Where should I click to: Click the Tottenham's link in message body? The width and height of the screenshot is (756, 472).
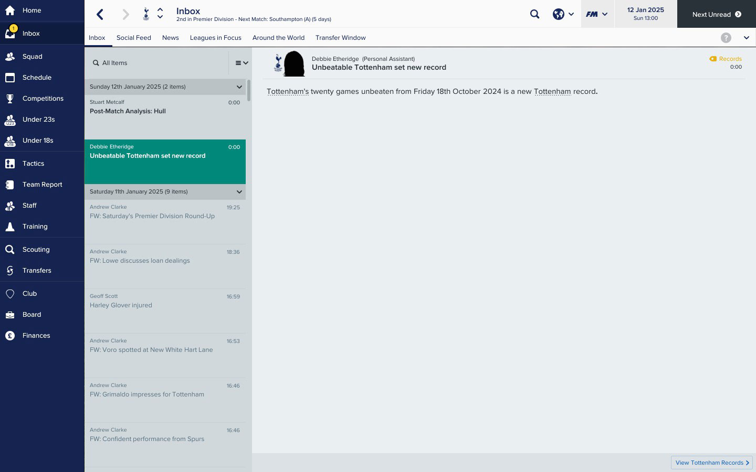288,91
